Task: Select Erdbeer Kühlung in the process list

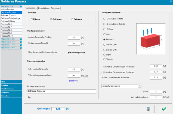Action: [x=8, y=21]
